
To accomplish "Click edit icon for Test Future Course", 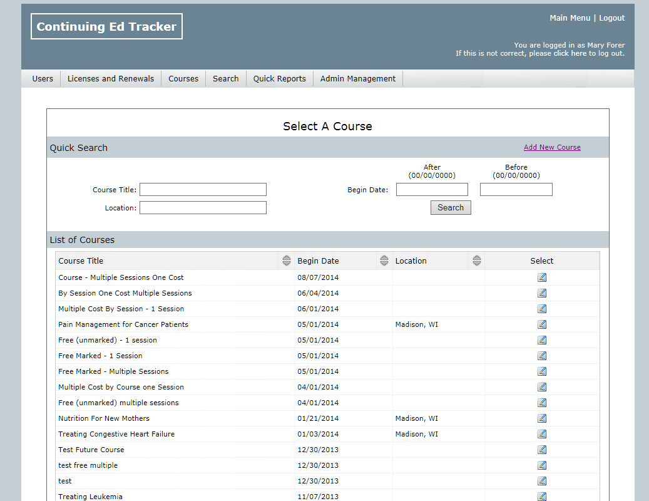I will (542, 450).
